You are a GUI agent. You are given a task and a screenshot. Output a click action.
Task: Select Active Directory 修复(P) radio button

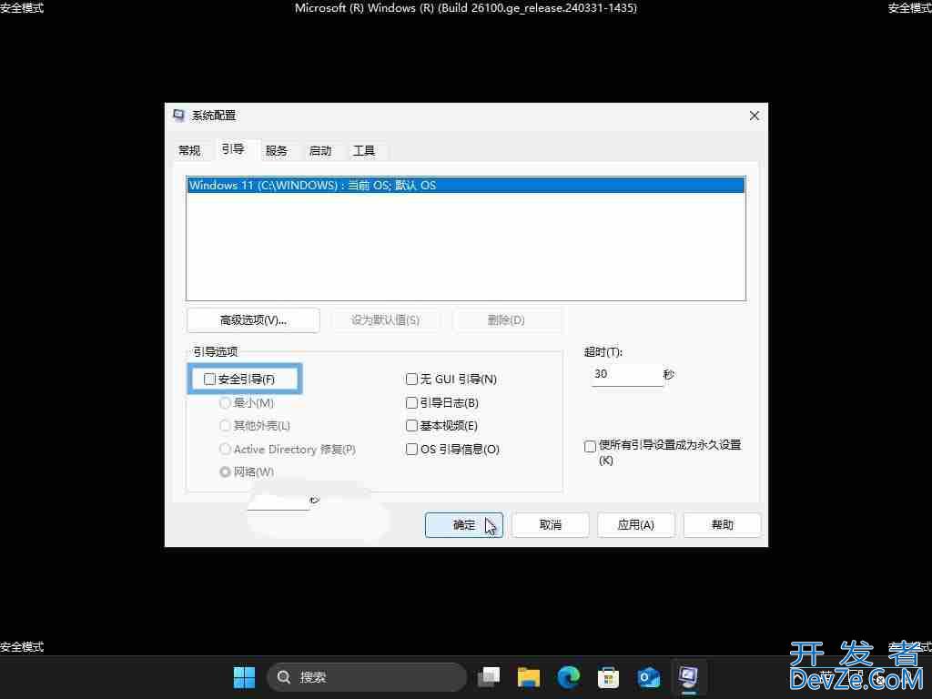(225, 450)
